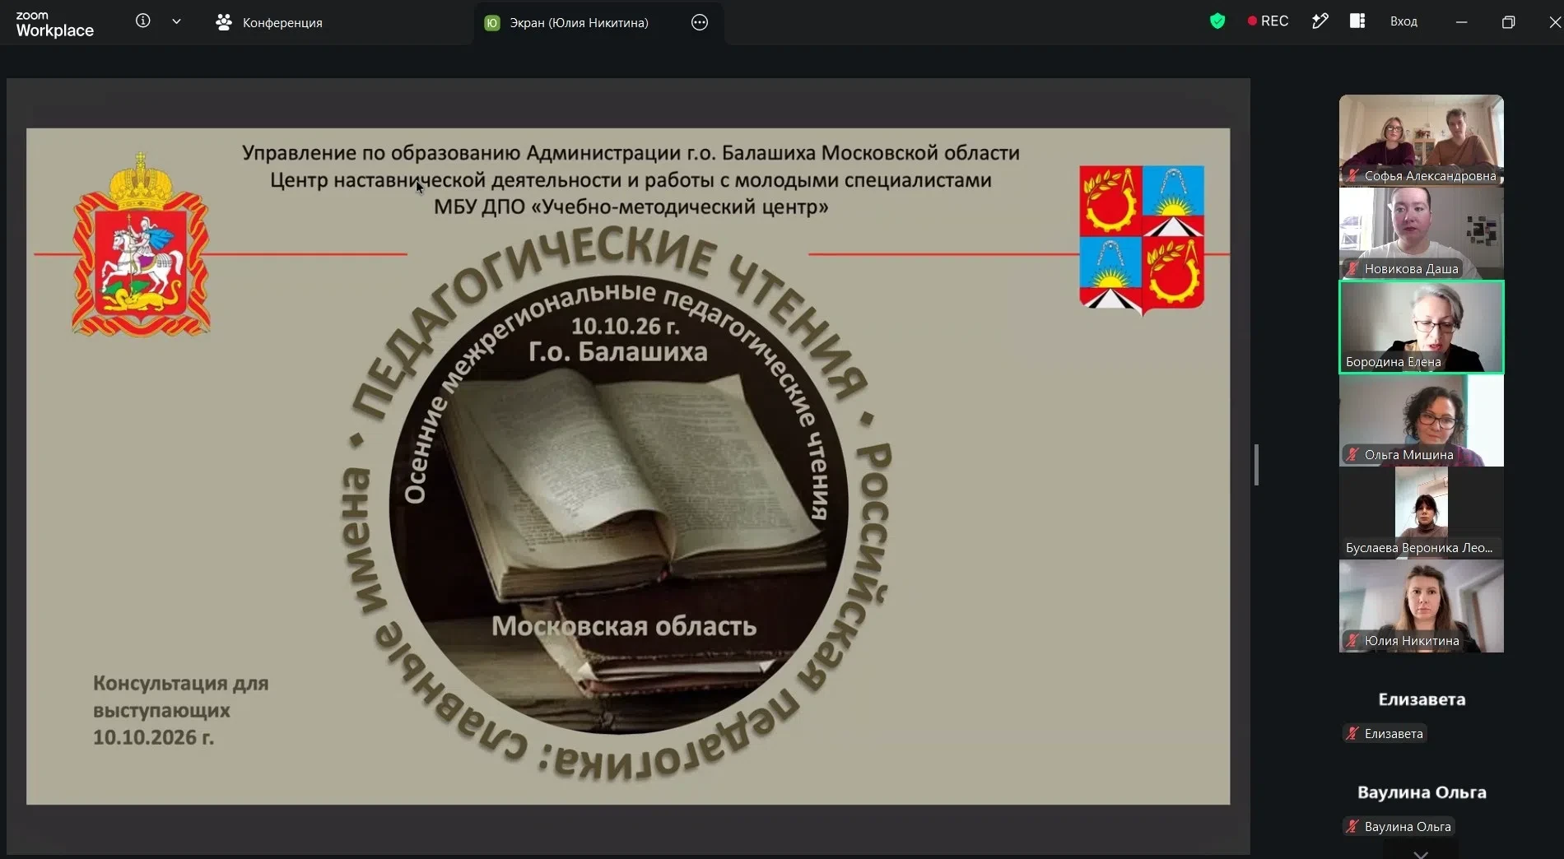Open the annotation pencil tool
1564x859 pixels.
[1320, 21]
